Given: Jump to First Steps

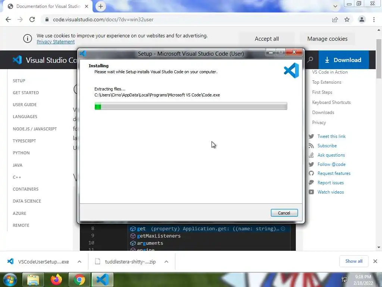Looking at the screenshot, I should click(x=322, y=92).
